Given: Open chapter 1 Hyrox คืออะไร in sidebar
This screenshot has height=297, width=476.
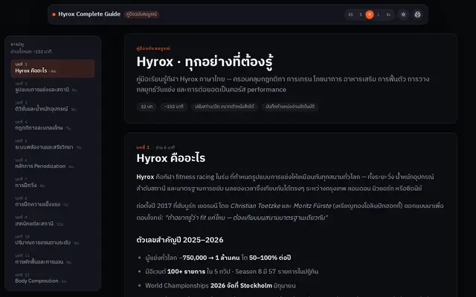Looking at the screenshot, I should pyautogui.click(x=53, y=68).
